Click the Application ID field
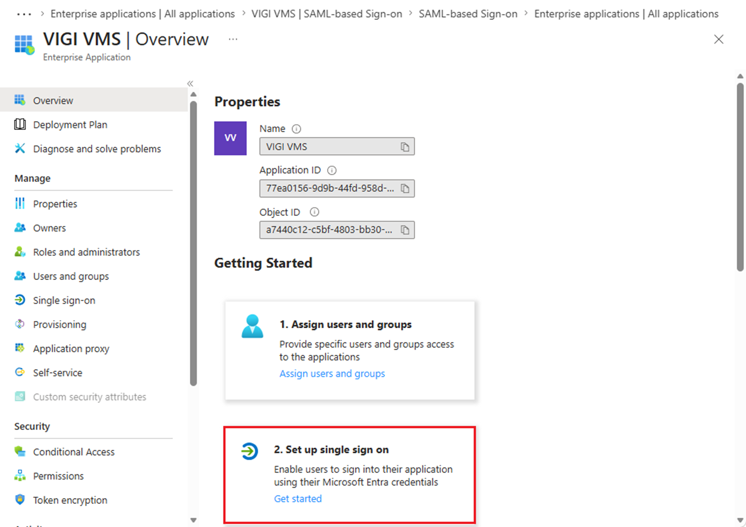The height and width of the screenshot is (527, 746). click(x=337, y=189)
